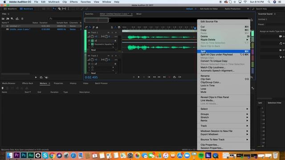Click the Import File icon in Files panel
Screen dimensions: 285x160
[x=8, y=19]
